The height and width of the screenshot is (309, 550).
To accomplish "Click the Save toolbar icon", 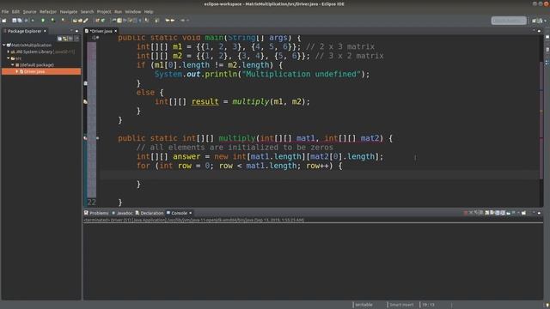I will pyautogui.click(x=15, y=21).
